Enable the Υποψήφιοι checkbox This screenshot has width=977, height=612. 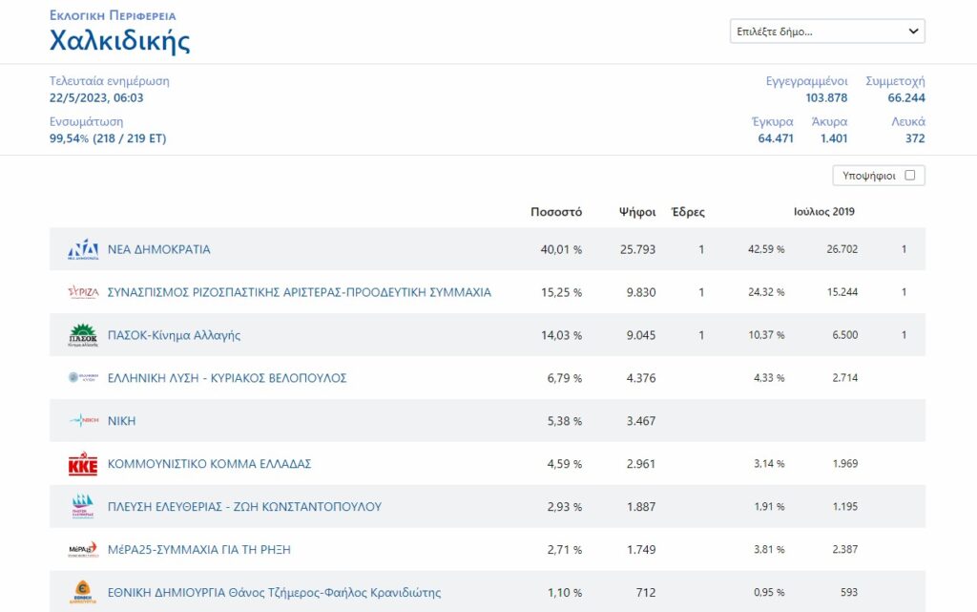[x=909, y=176]
